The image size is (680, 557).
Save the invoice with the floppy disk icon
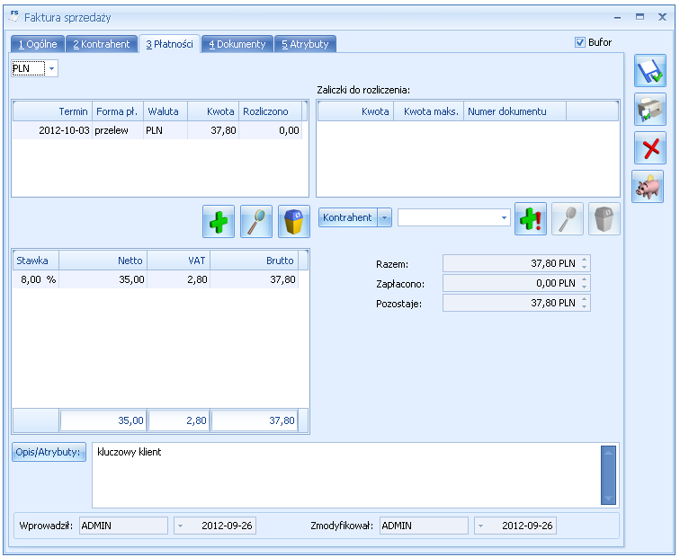650,71
